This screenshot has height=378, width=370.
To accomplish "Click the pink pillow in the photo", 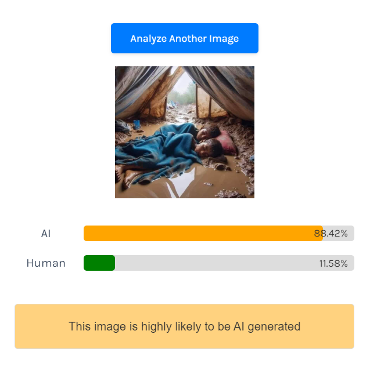I will 224,141.
